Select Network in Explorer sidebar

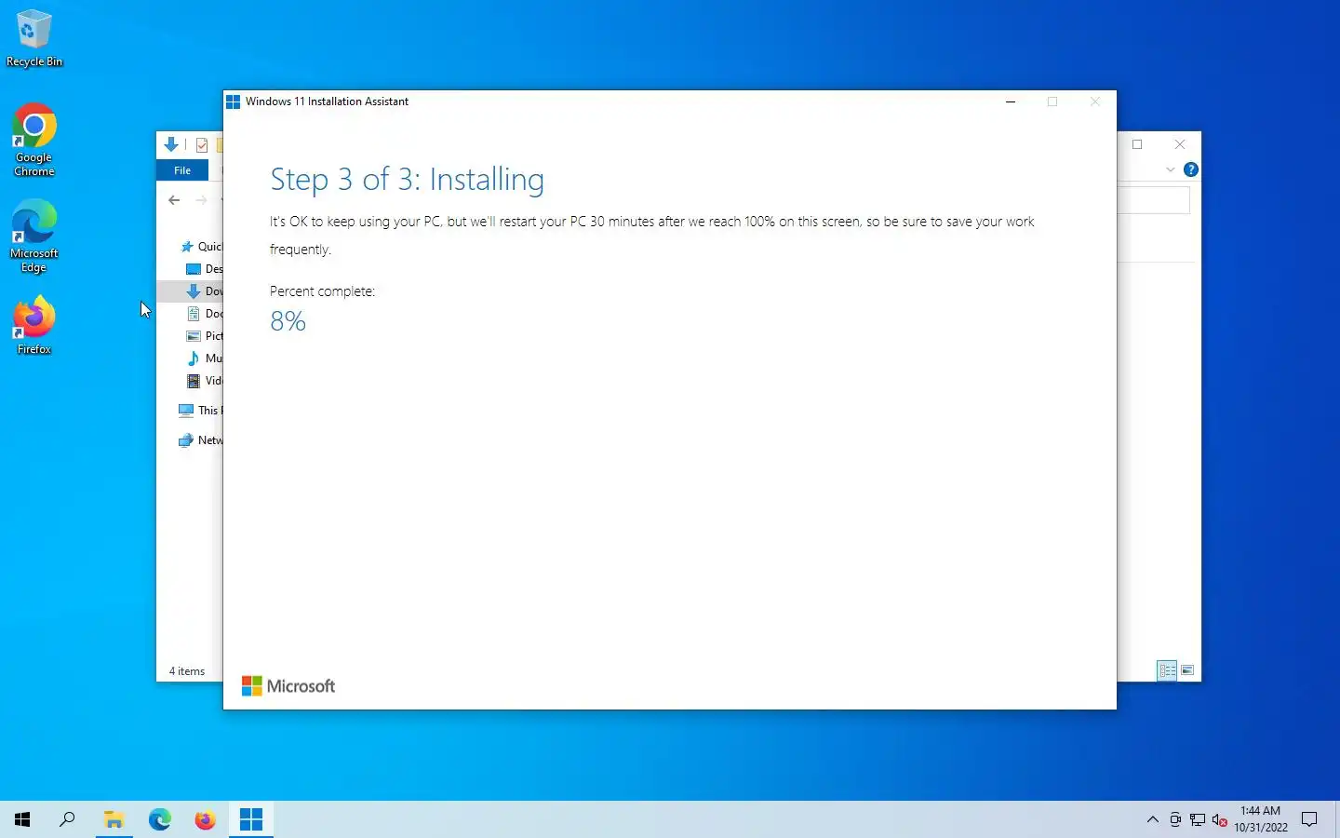point(200,440)
